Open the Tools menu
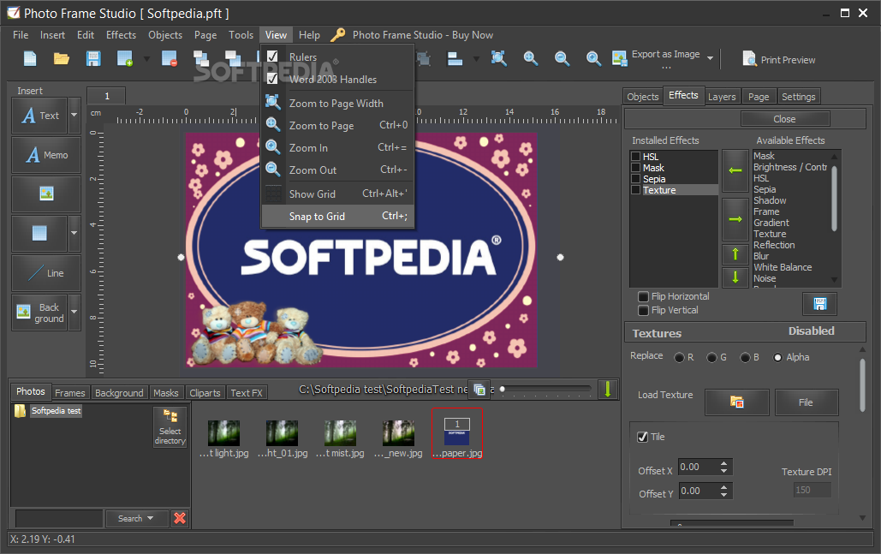The image size is (881, 554). pos(241,35)
